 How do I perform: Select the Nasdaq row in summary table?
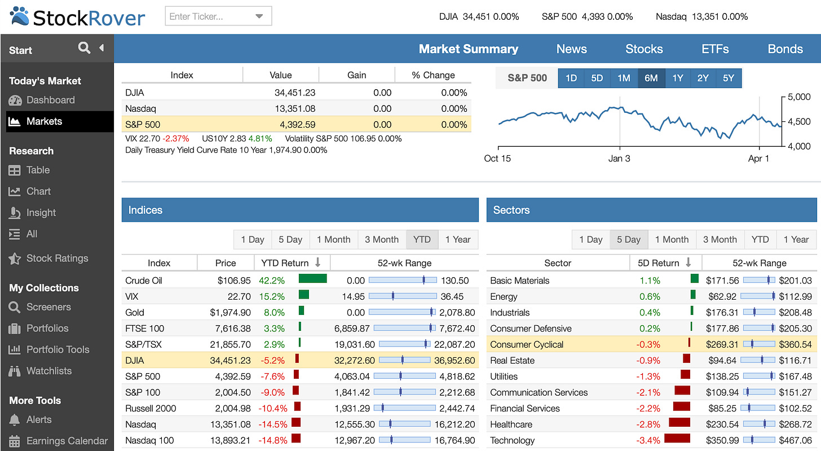pyautogui.click(x=297, y=108)
